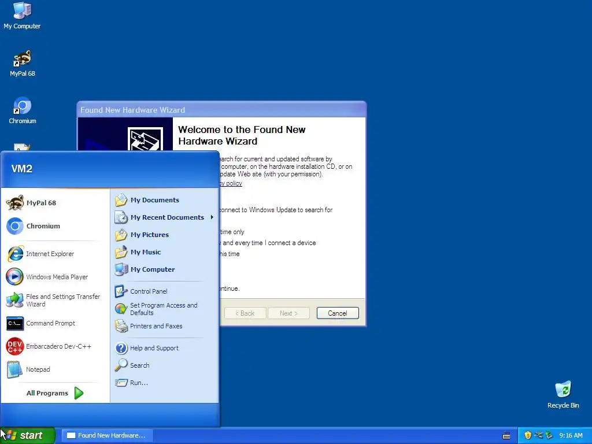Open Help and Support
Screen dimensions: 592x444
pos(164,347)
